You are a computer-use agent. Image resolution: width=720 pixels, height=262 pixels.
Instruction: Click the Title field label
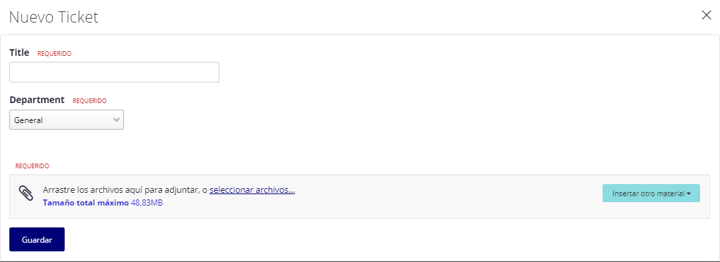click(19, 53)
